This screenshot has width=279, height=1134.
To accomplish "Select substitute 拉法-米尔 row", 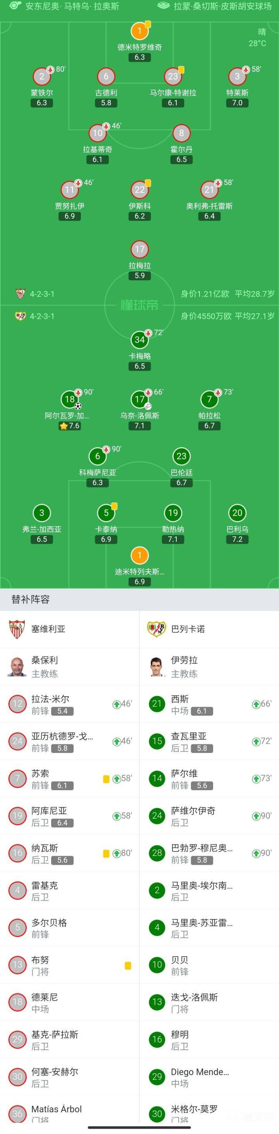I will click(x=69, y=704).
